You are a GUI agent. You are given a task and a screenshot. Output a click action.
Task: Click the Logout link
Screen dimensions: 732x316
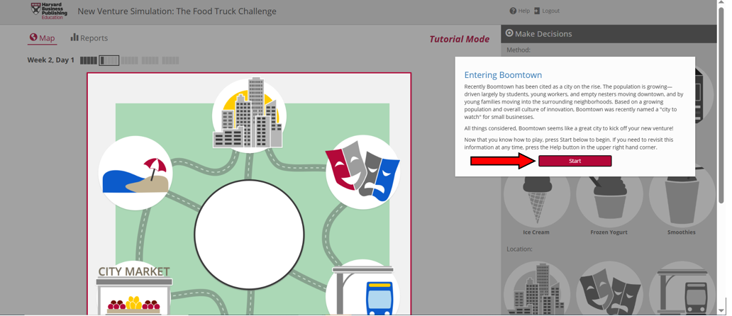click(547, 11)
